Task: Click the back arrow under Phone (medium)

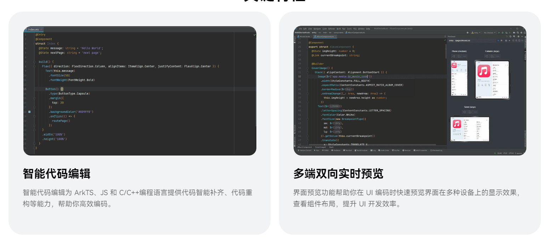Action: 454,56
